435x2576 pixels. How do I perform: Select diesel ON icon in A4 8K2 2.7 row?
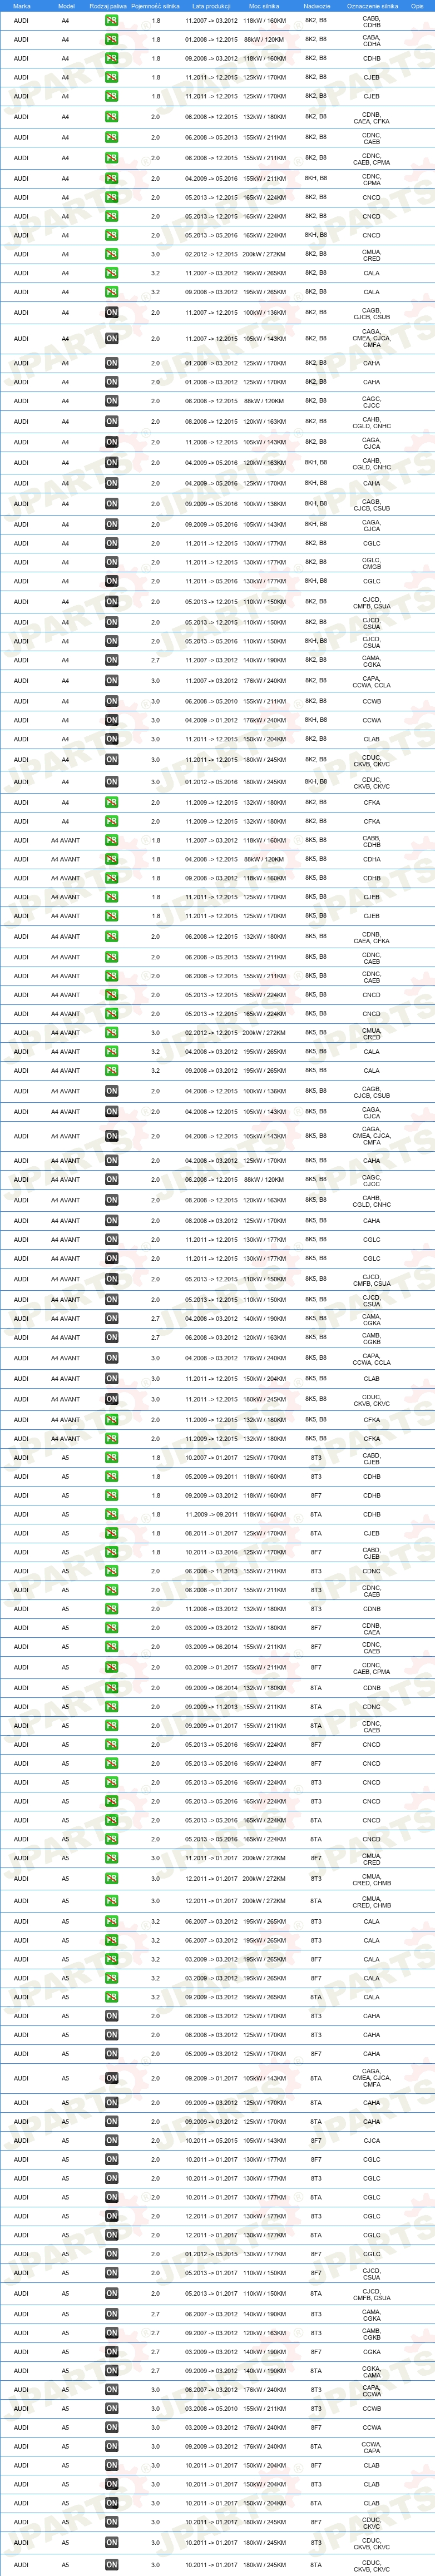[112, 660]
